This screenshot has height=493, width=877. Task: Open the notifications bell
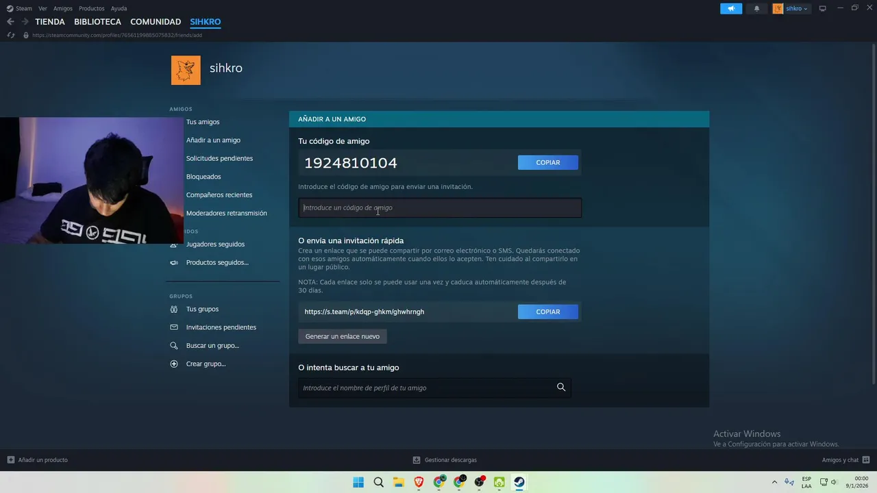click(x=756, y=8)
